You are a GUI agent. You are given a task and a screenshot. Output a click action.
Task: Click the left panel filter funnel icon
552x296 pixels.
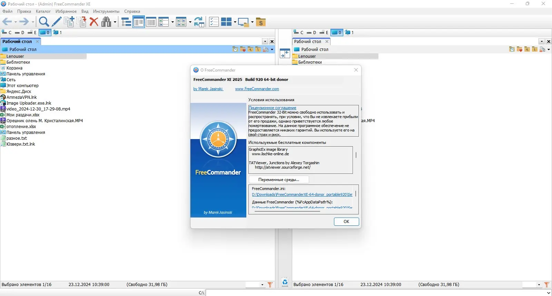(x=270, y=285)
